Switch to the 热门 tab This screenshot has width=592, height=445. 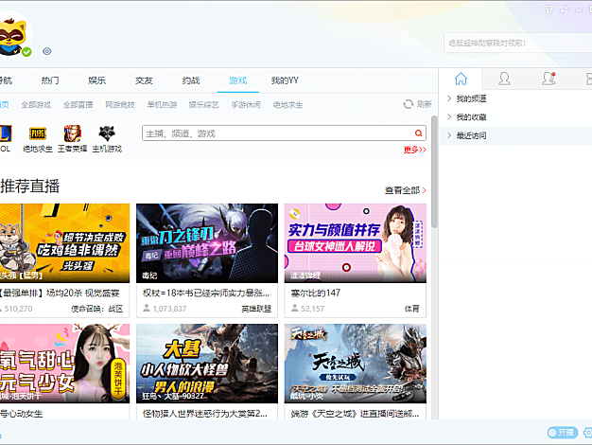click(x=50, y=80)
